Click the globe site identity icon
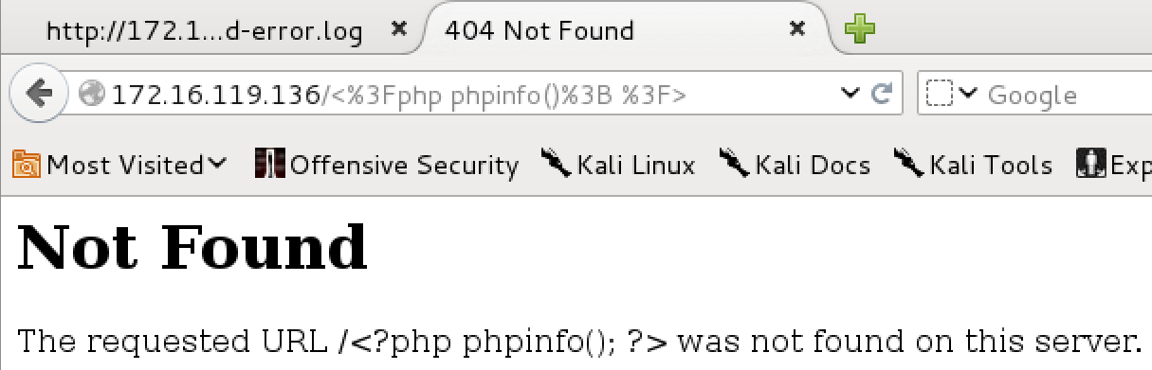The image size is (1152, 370). click(x=93, y=94)
